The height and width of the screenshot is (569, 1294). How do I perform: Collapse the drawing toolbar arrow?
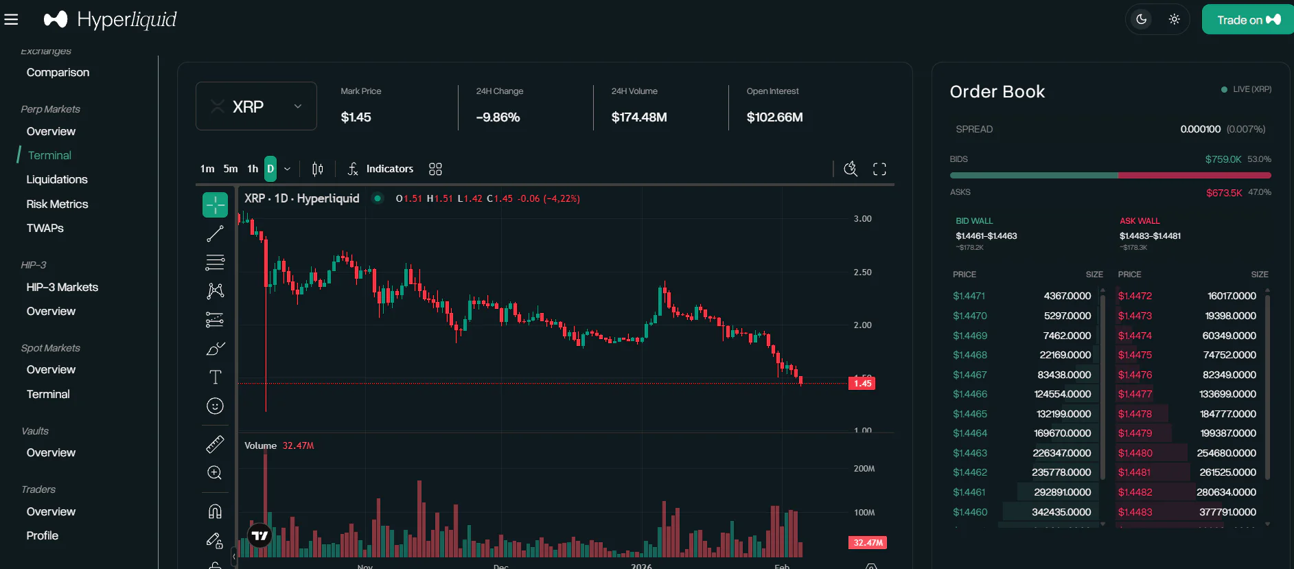tap(233, 556)
